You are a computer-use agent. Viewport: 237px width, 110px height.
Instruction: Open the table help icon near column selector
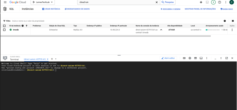pyautogui.click(x=225, y=21)
